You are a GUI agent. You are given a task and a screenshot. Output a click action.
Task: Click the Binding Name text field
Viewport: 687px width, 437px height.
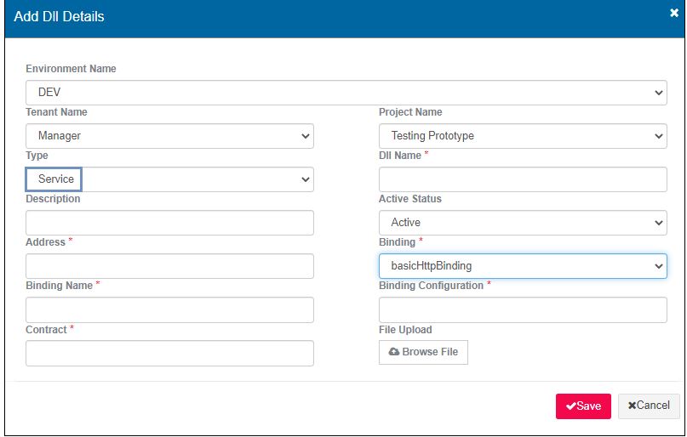point(169,309)
